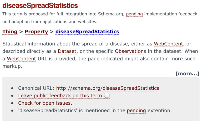The height and width of the screenshot is (123, 202).
Task: Click the quoted 'diseaseSpreadStatistics' text in last bullet
Action: coord(48,110)
